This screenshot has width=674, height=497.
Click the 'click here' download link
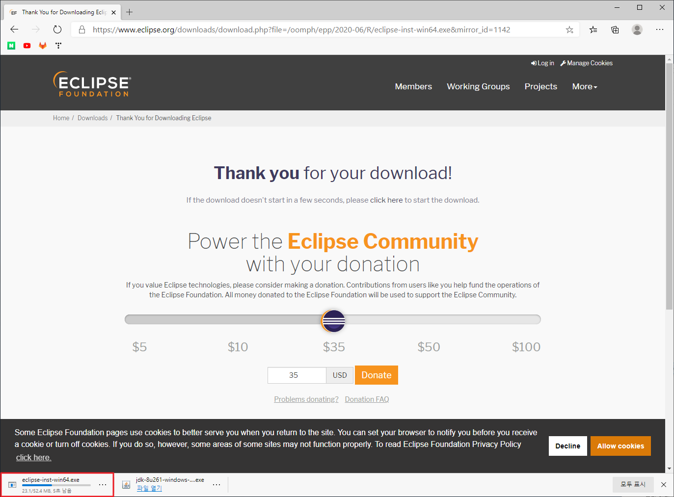point(386,200)
